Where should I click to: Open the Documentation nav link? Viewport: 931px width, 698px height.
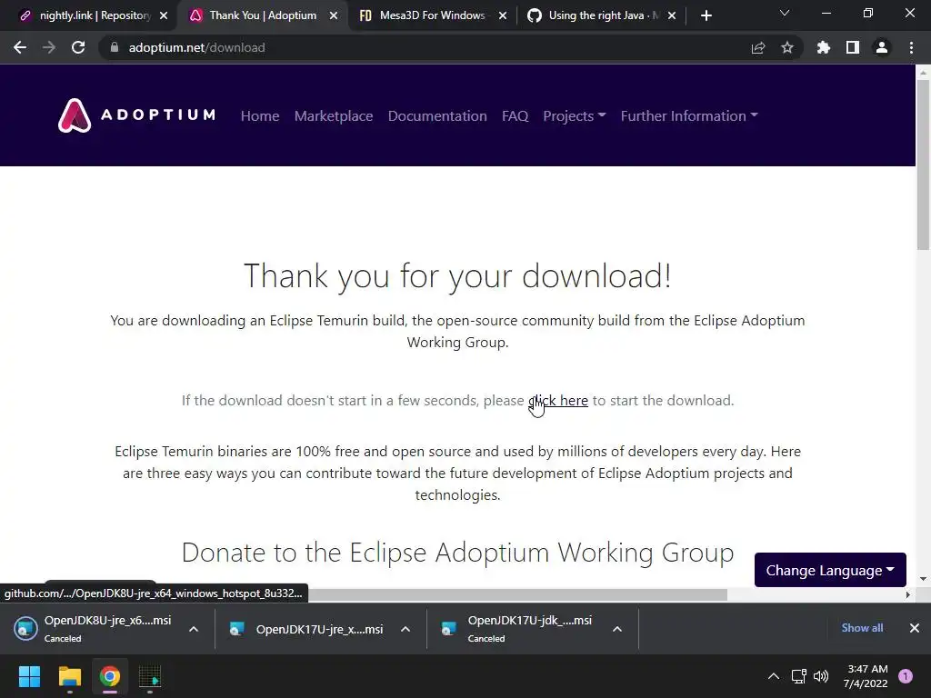point(437,115)
